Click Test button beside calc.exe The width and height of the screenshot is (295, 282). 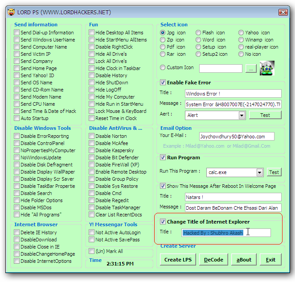point(274,172)
